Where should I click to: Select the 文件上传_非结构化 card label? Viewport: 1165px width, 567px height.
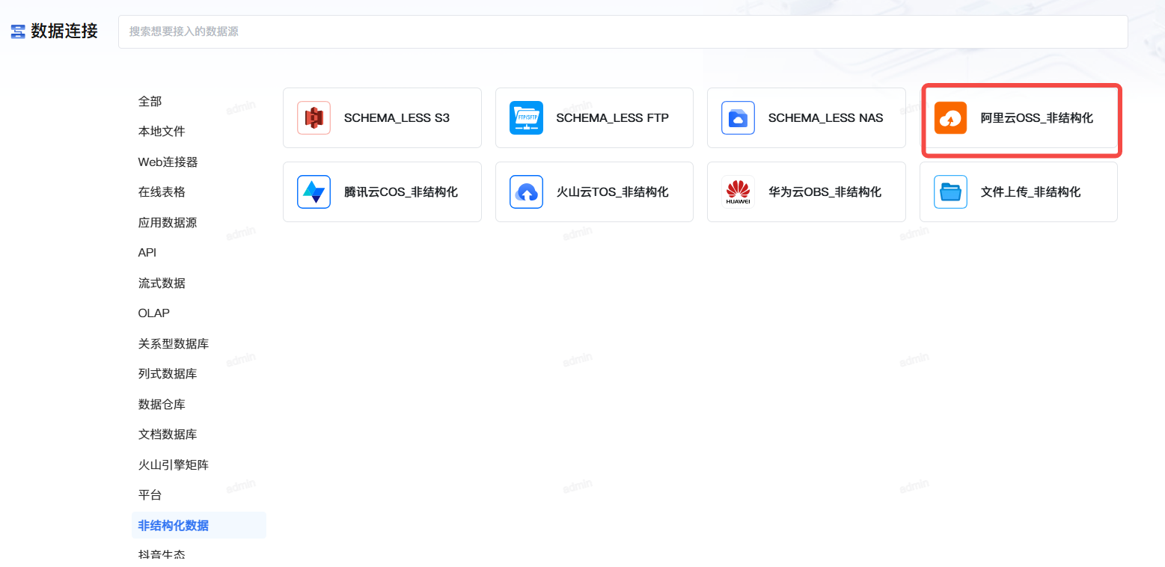pyautogui.click(x=1030, y=191)
